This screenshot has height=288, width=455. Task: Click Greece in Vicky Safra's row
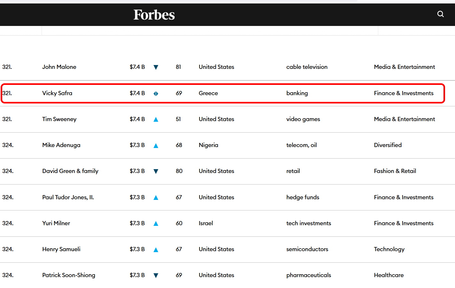[208, 93]
